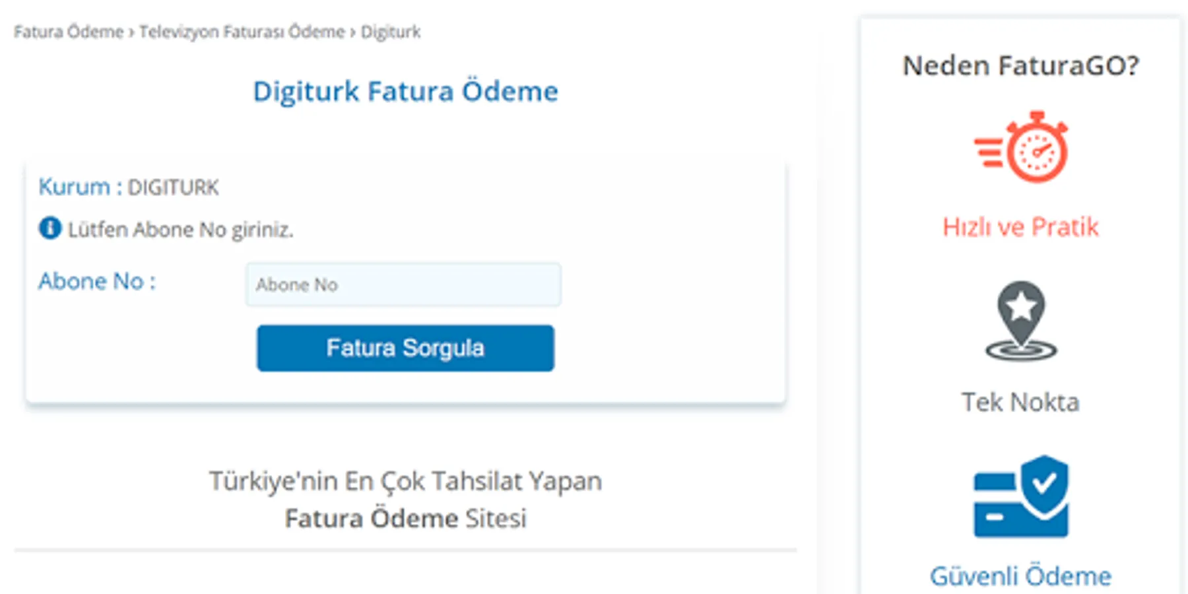Click the blue secure payment shield icon
Screen dimensions: 1188x594
[x=1021, y=496]
